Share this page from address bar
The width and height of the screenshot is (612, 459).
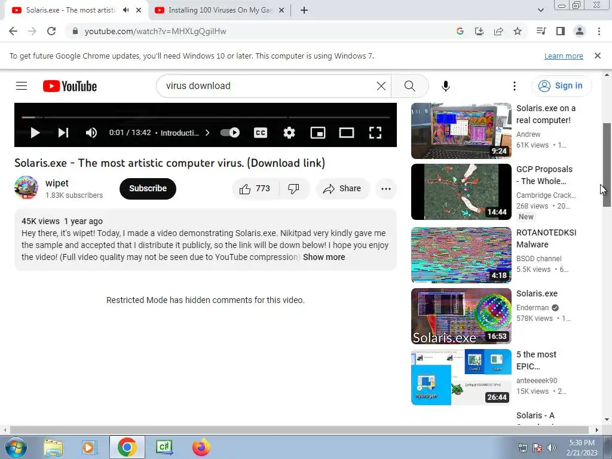point(498,31)
